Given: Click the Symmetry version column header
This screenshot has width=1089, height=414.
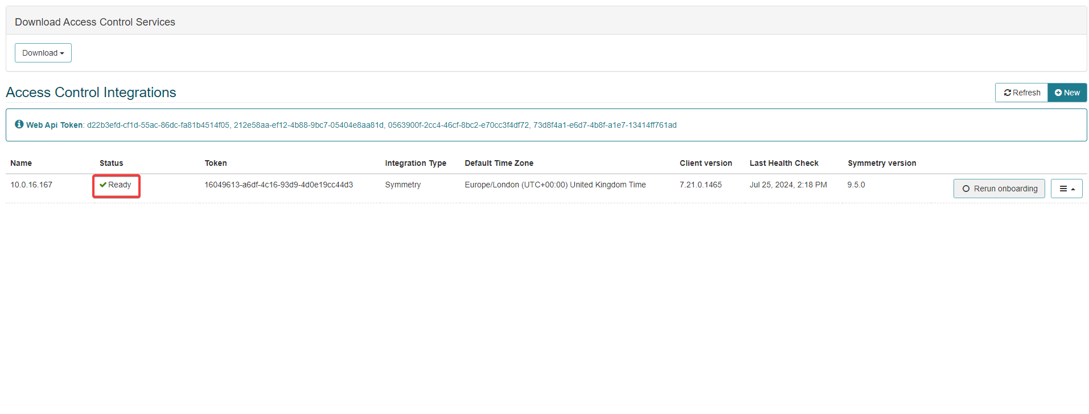Looking at the screenshot, I should click(881, 163).
